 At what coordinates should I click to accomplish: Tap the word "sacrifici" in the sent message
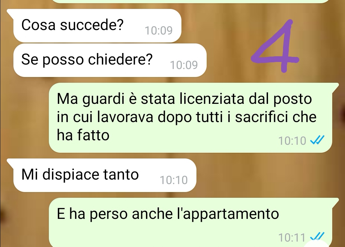pos(261,117)
